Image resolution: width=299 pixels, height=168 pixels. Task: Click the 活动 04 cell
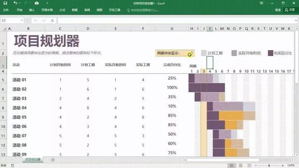pos(20,108)
